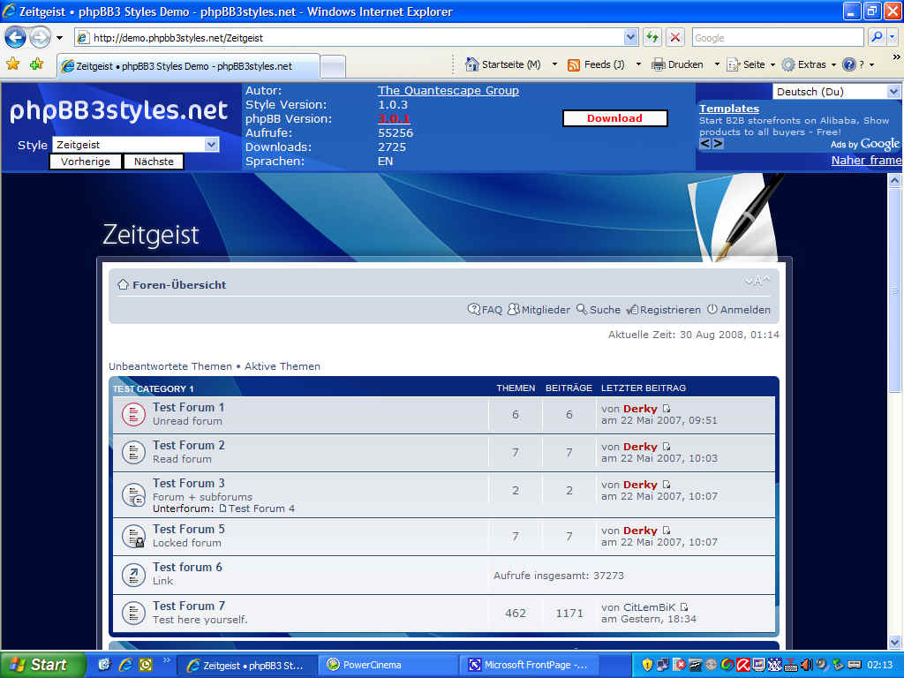904x678 pixels.
Task: Click the Add to Favorites icon
Action: tap(37, 64)
